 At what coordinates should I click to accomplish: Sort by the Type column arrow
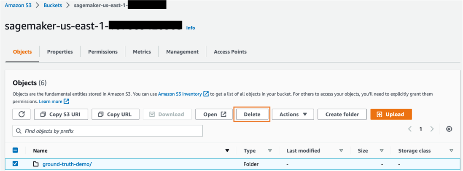[269, 151]
